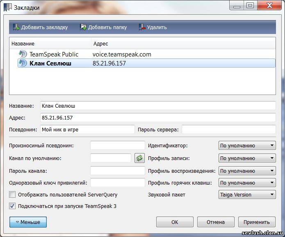This screenshot has height=237, width=285.
Task: Click the Добавить папку toolbar button
Action: (x=103, y=27)
